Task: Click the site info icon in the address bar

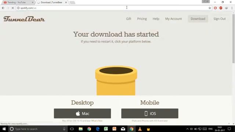Action: (x=18, y=8)
